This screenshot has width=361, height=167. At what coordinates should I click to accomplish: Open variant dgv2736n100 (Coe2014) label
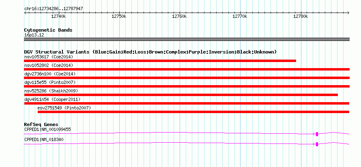click(x=50, y=74)
